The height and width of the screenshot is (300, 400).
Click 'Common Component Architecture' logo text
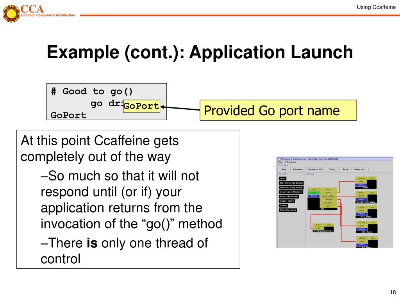(48, 15)
